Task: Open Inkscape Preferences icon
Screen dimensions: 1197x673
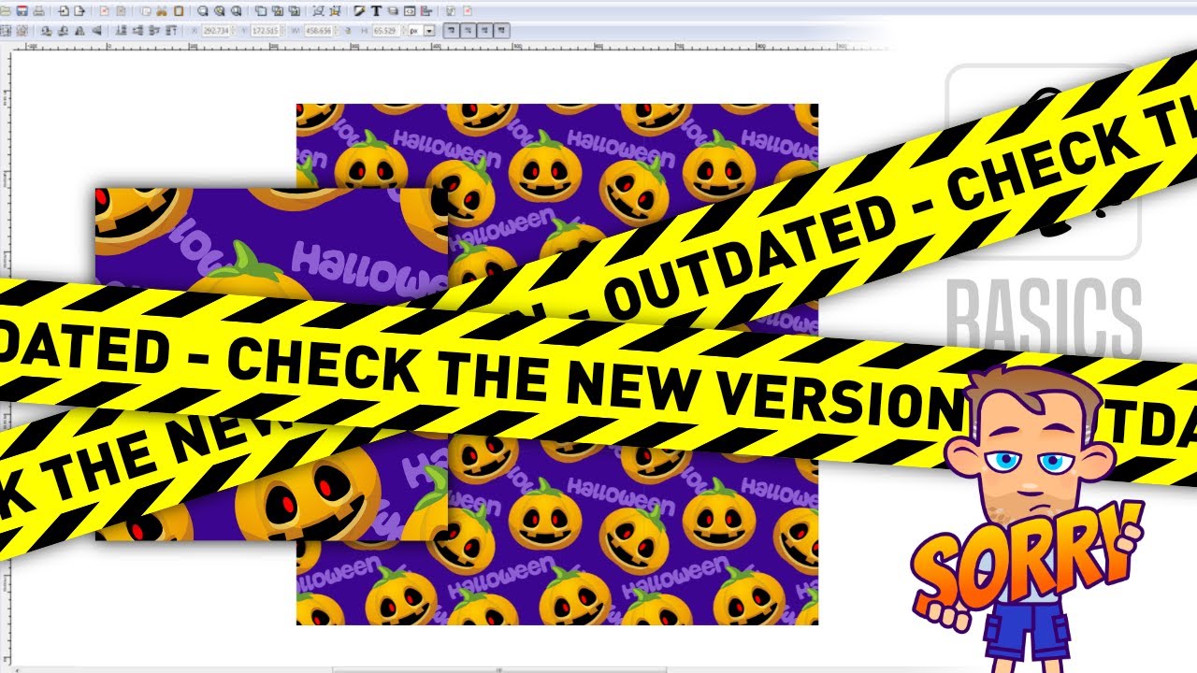Action: point(451,11)
